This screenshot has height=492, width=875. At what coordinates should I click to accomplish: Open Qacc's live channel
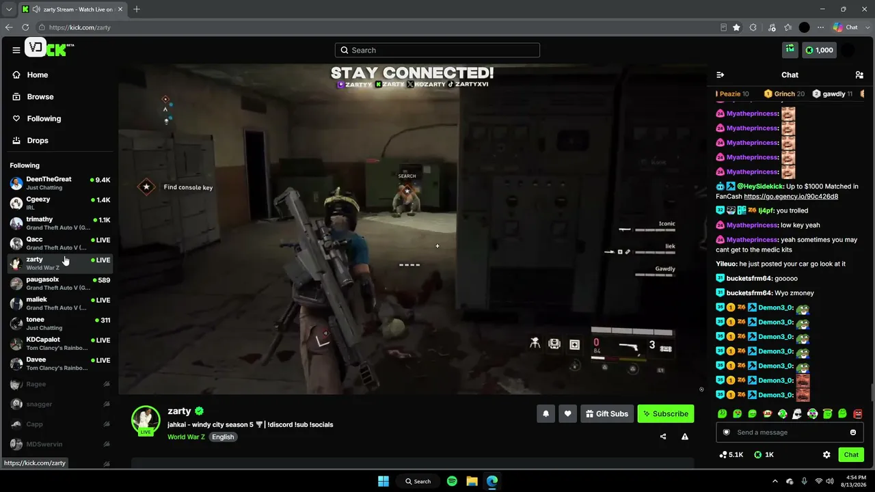pyautogui.click(x=60, y=243)
